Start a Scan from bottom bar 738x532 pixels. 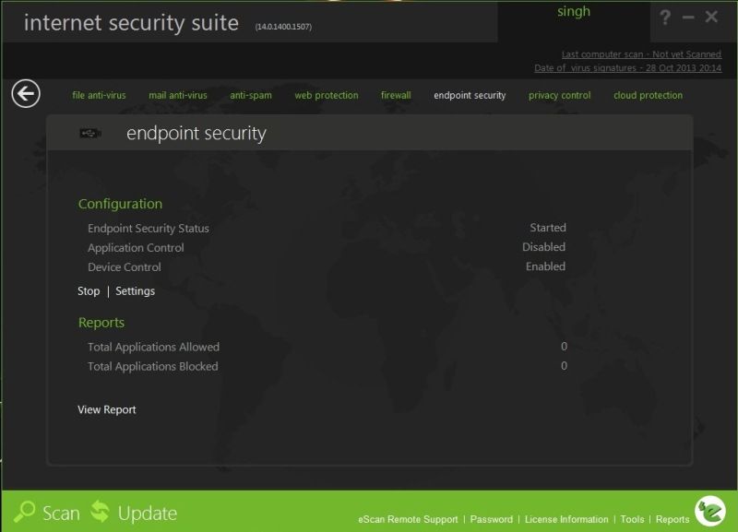point(61,513)
